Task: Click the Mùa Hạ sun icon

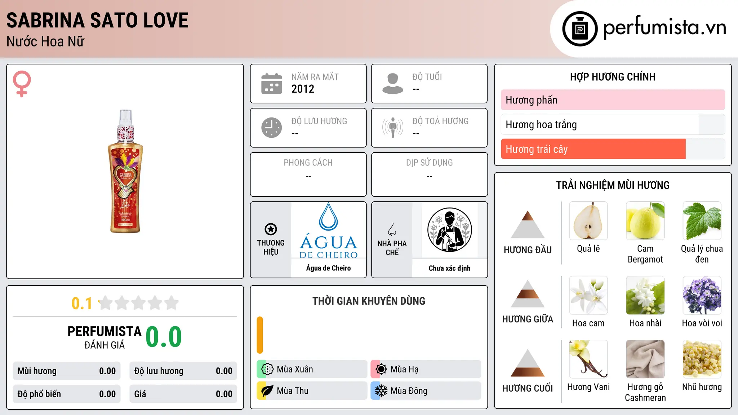Action: [381, 369]
